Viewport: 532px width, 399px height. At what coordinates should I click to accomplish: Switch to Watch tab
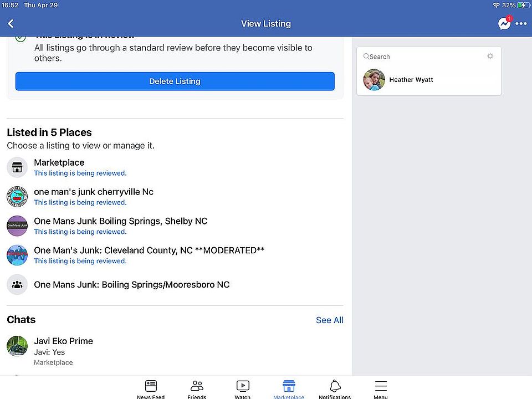[243, 389]
